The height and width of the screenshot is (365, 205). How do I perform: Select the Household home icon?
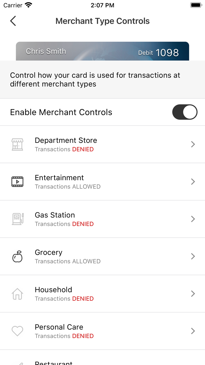pos(17,293)
